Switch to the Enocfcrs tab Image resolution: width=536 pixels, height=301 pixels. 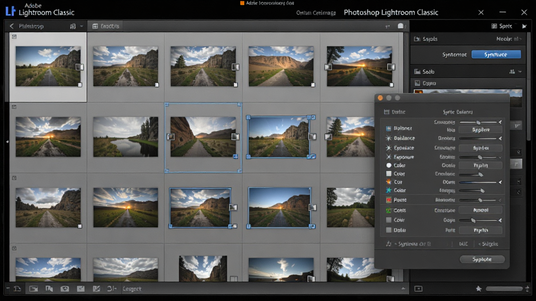click(x=106, y=26)
